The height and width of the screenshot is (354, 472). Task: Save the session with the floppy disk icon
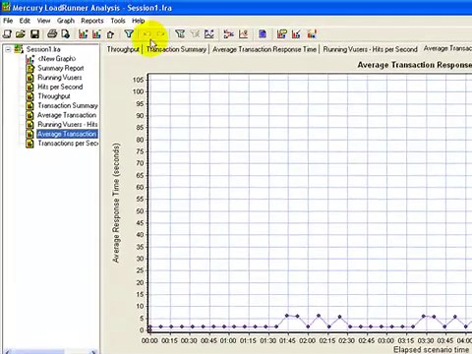(34, 33)
